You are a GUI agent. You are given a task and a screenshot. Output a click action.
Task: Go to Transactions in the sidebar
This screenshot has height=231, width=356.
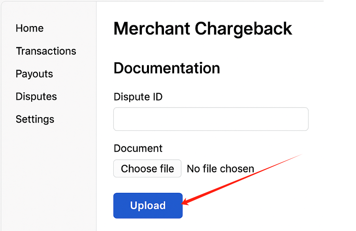pyautogui.click(x=46, y=51)
